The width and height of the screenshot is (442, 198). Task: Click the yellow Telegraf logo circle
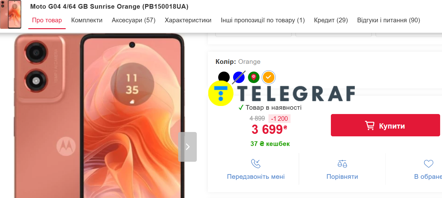pos(221,93)
